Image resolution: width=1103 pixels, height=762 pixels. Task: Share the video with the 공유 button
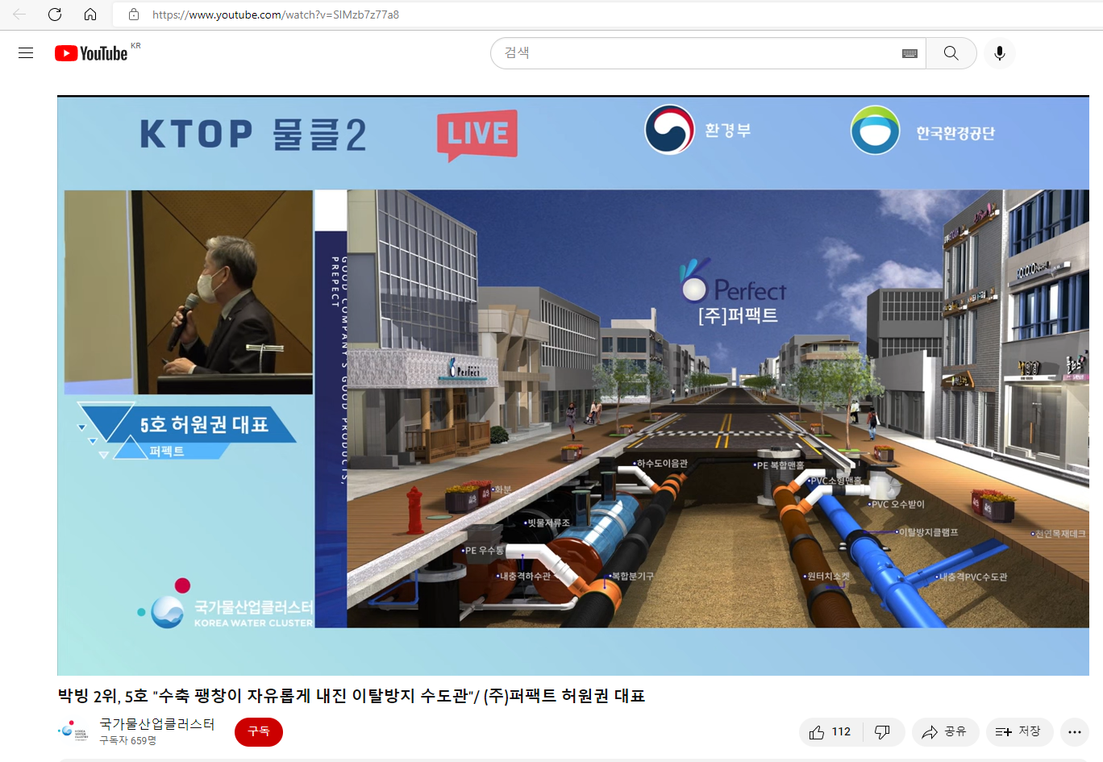[945, 732]
